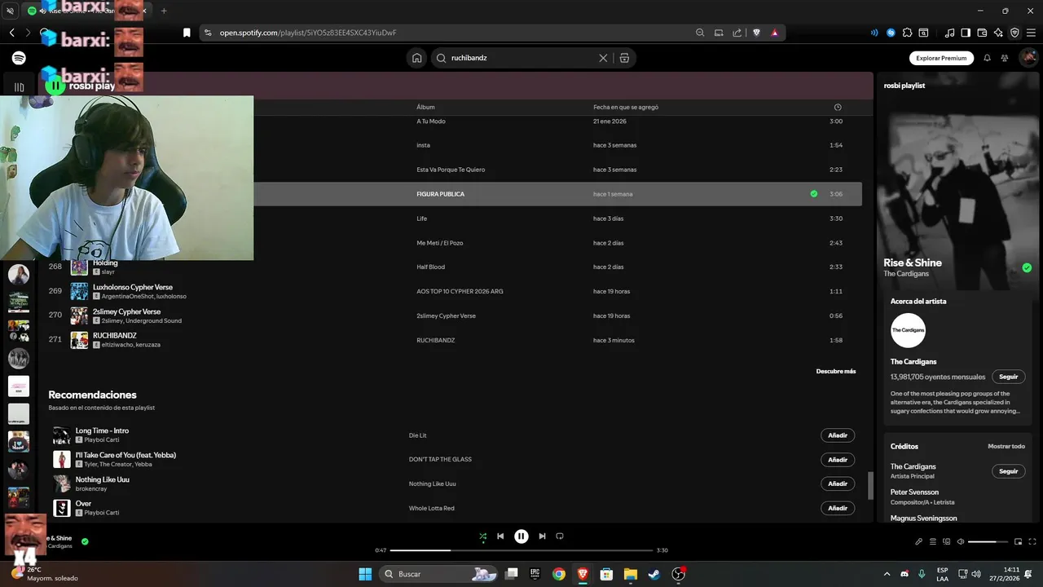This screenshot has height=587, width=1043.
Task: Focus the Spotify search input field
Action: pos(522,58)
